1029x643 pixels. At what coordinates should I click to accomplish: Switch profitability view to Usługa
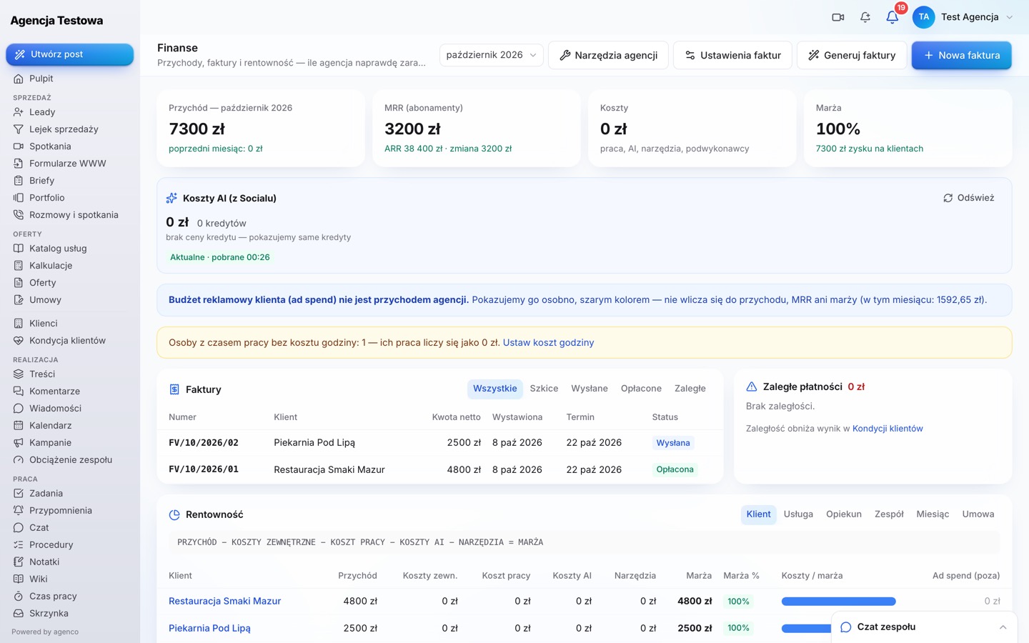(x=798, y=514)
